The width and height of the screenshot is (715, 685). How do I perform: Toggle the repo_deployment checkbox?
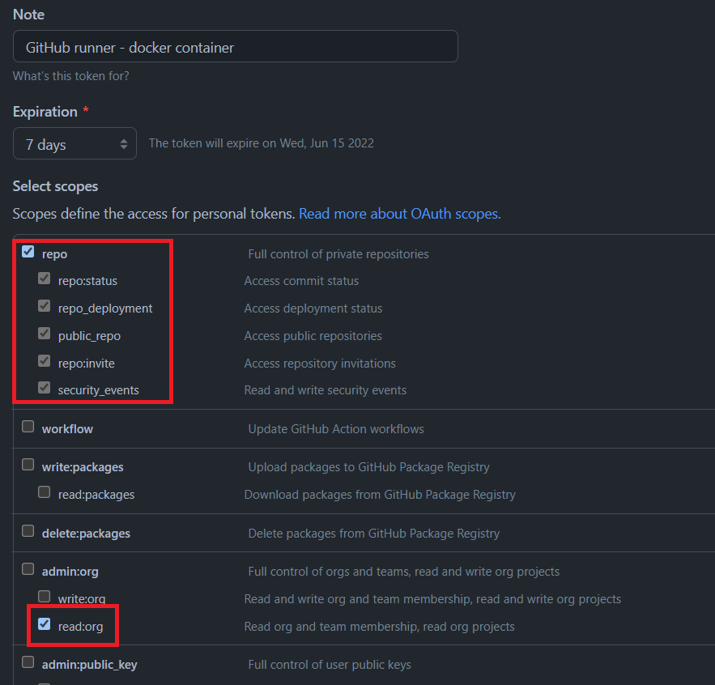coord(45,305)
